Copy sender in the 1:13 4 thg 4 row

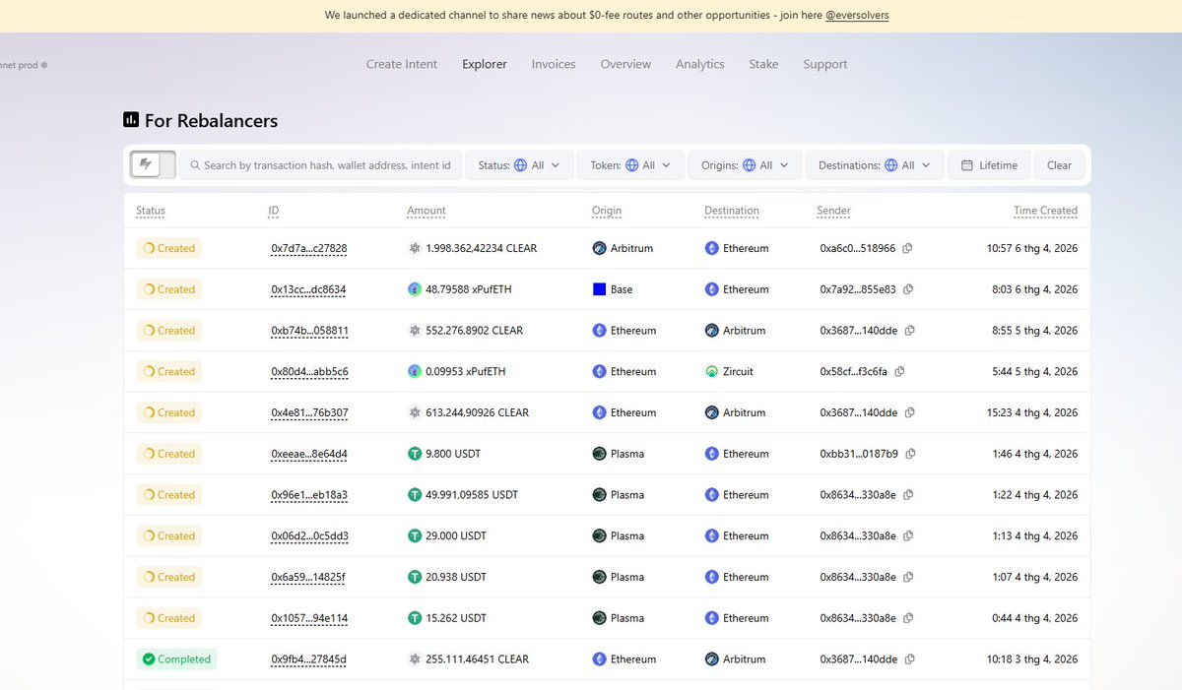point(908,536)
